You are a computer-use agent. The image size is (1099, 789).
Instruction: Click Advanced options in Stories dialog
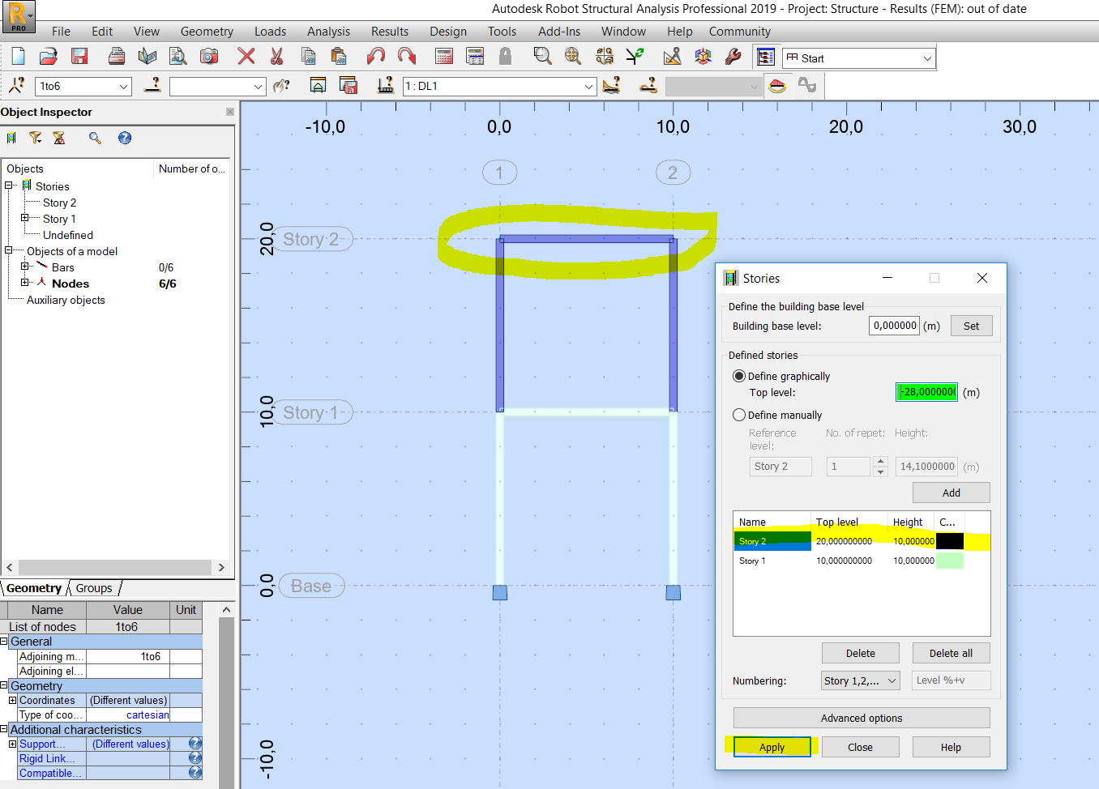pos(862,718)
